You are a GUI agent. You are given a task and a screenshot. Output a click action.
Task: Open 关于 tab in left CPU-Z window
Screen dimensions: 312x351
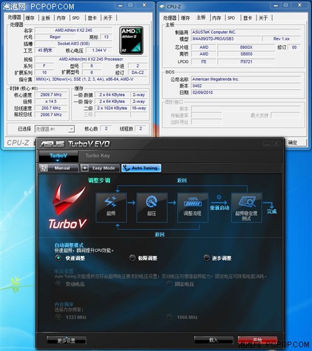point(108,18)
